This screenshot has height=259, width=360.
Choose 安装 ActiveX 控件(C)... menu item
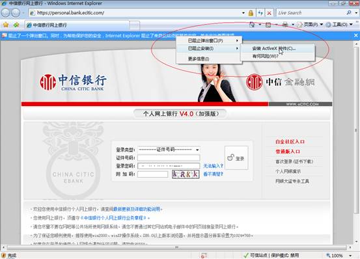tap(277, 48)
